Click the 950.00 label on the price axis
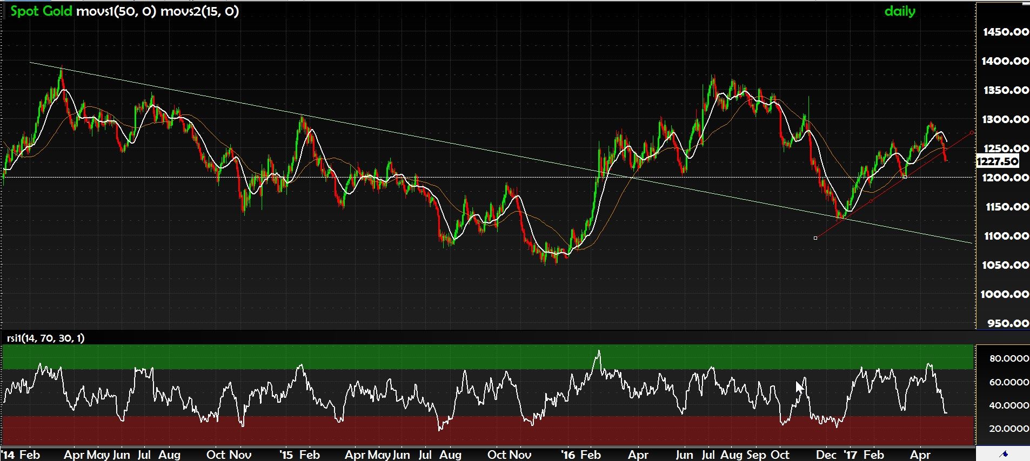The image size is (1030, 461). [x=1007, y=323]
